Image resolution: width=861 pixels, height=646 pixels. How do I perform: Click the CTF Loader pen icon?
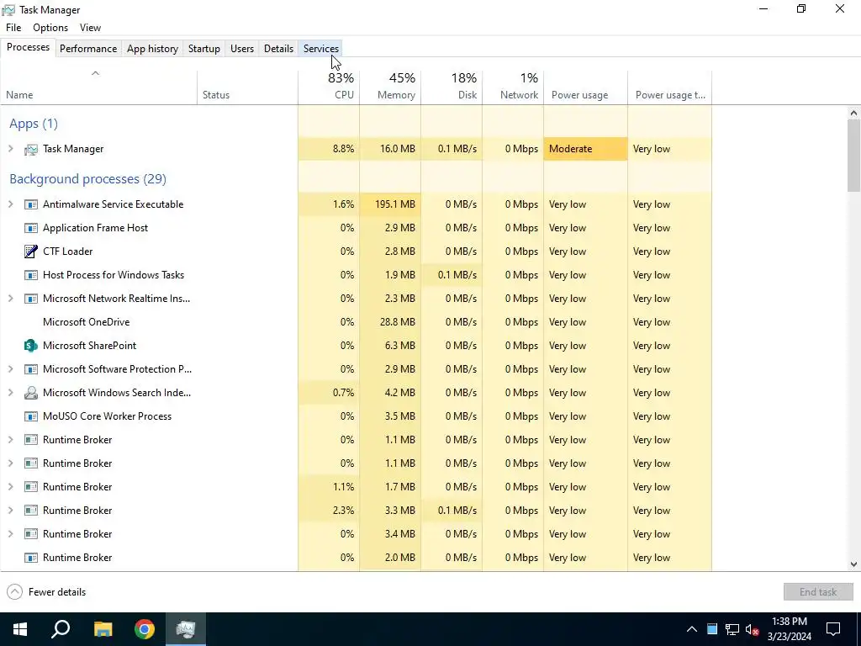[31, 252]
